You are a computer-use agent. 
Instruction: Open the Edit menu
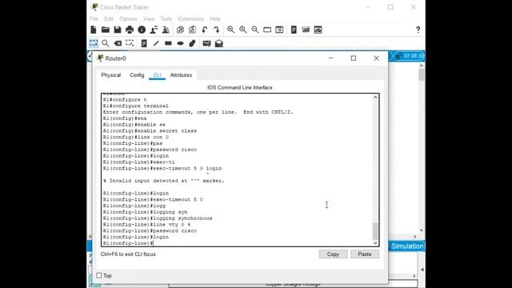coord(109,18)
